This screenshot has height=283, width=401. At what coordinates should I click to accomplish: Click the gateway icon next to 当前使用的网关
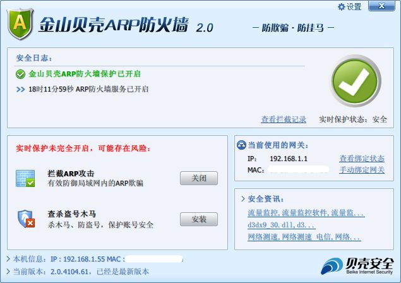(241, 145)
